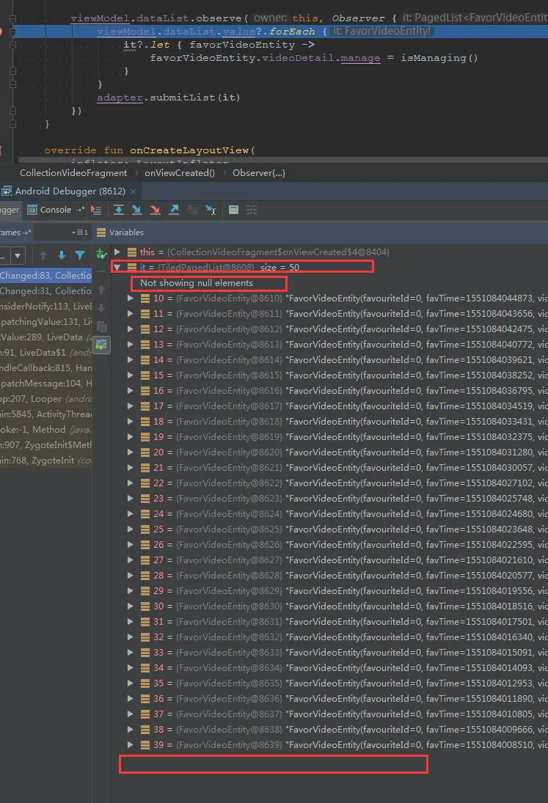Expand element 30 FavorVideoEntity@8630
This screenshot has height=803, width=548.
131,606
